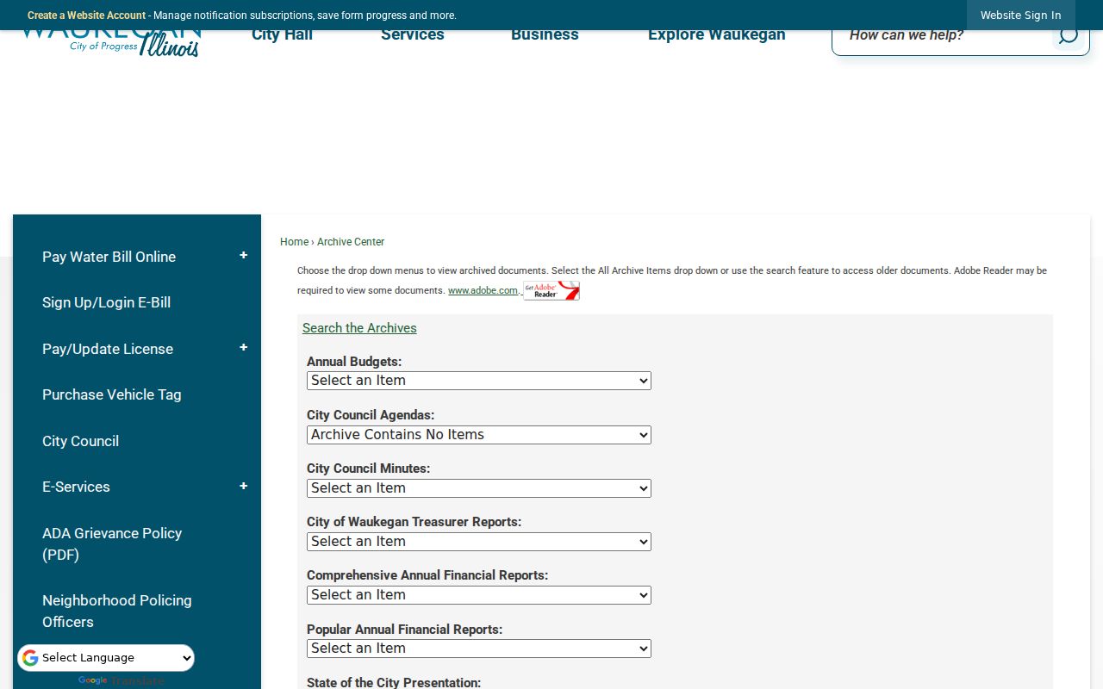The image size is (1103, 689).
Task: Select E-Services sidebar item
Action: [76, 487]
